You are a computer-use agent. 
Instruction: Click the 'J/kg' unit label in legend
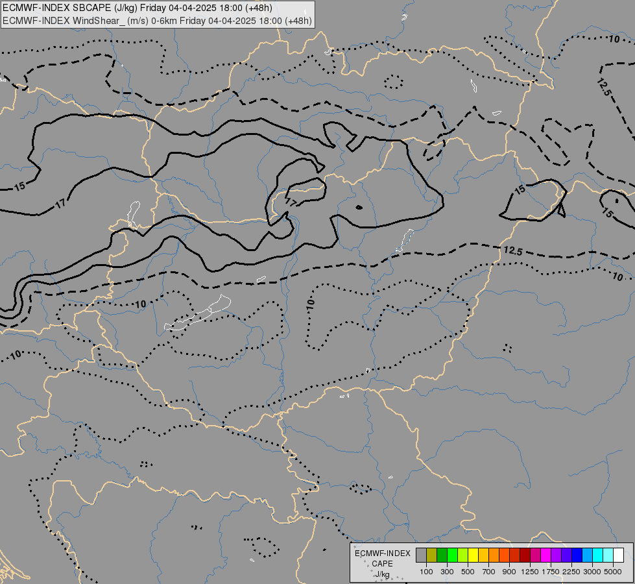[382, 574]
